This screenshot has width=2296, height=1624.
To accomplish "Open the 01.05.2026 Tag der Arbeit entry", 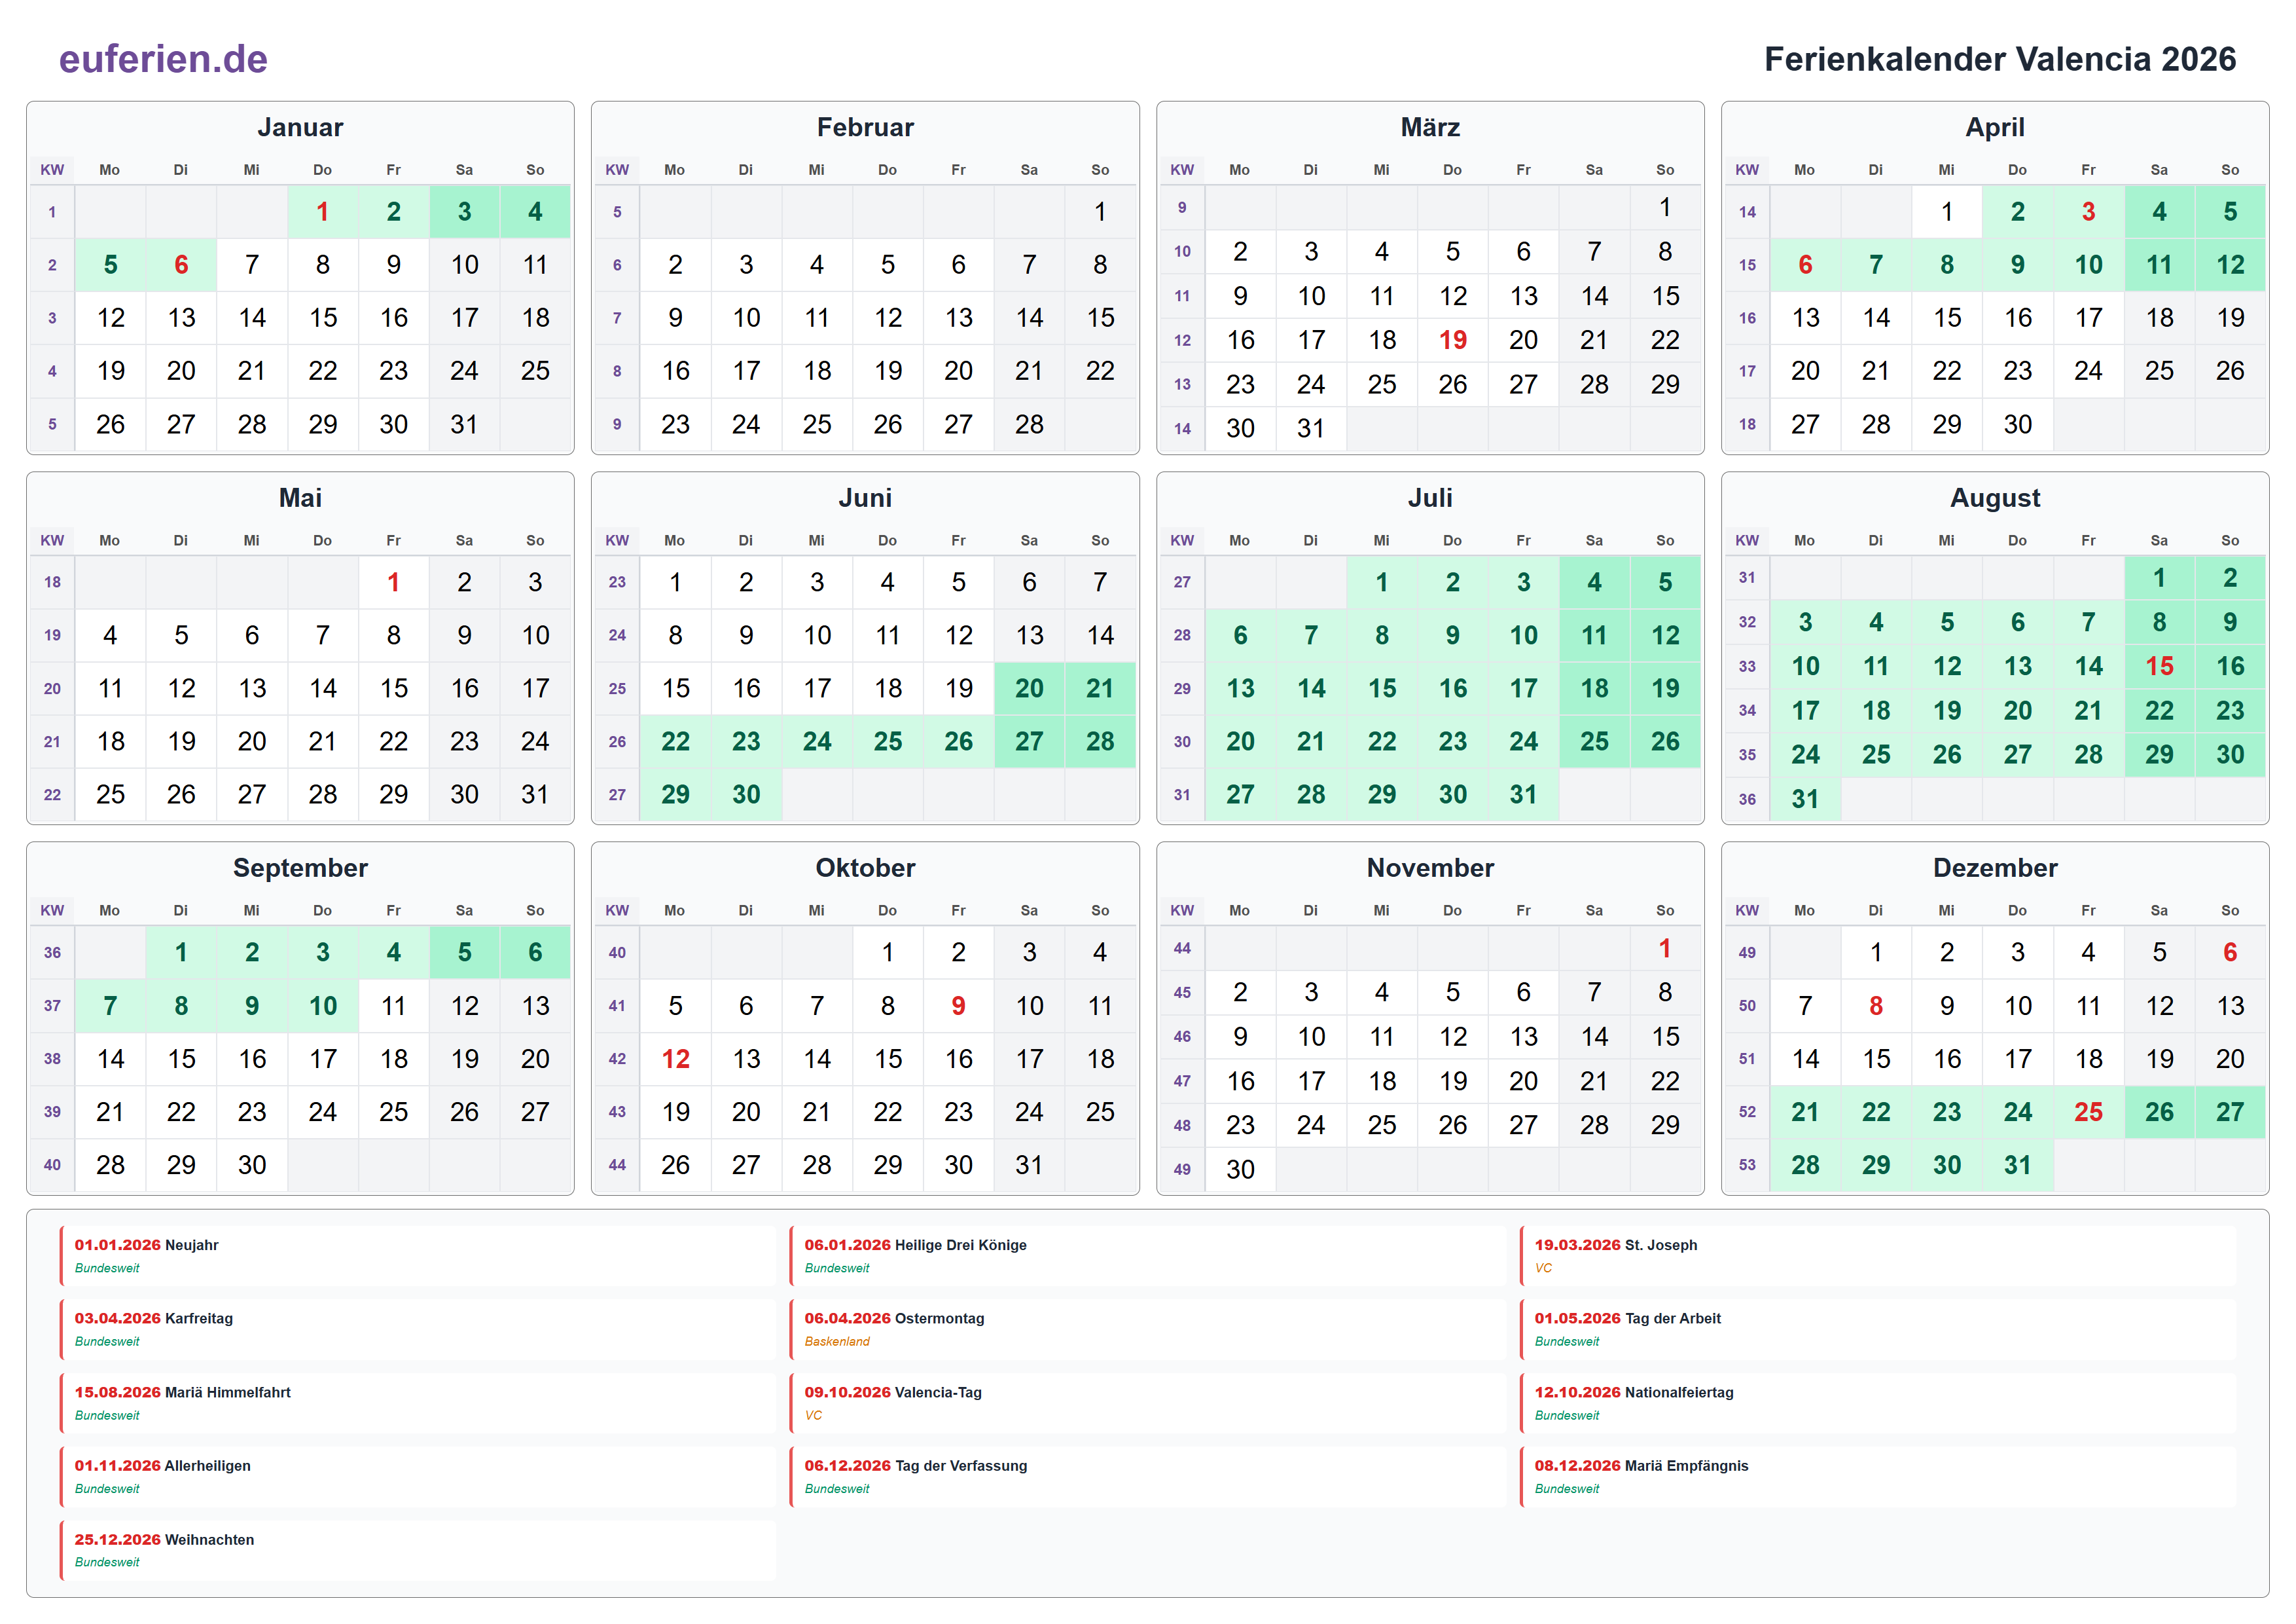I will [x=1878, y=1330].
